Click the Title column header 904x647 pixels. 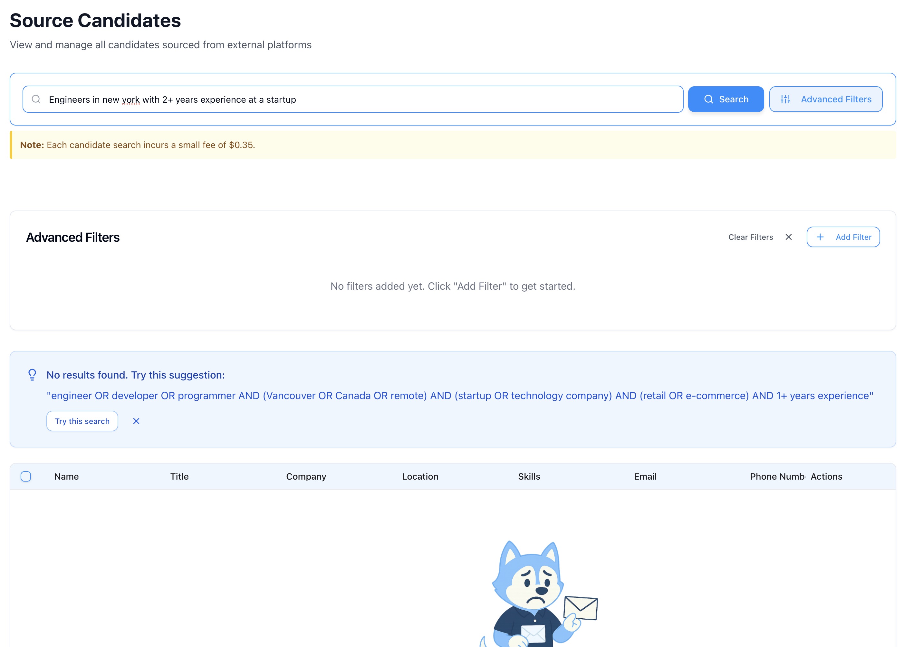pyautogui.click(x=179, y=476)
